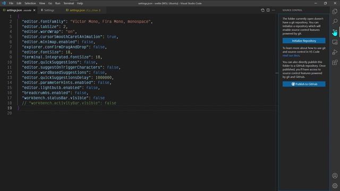
Task: Click the SOURCE CONTROL panel title
Action: 292,10
